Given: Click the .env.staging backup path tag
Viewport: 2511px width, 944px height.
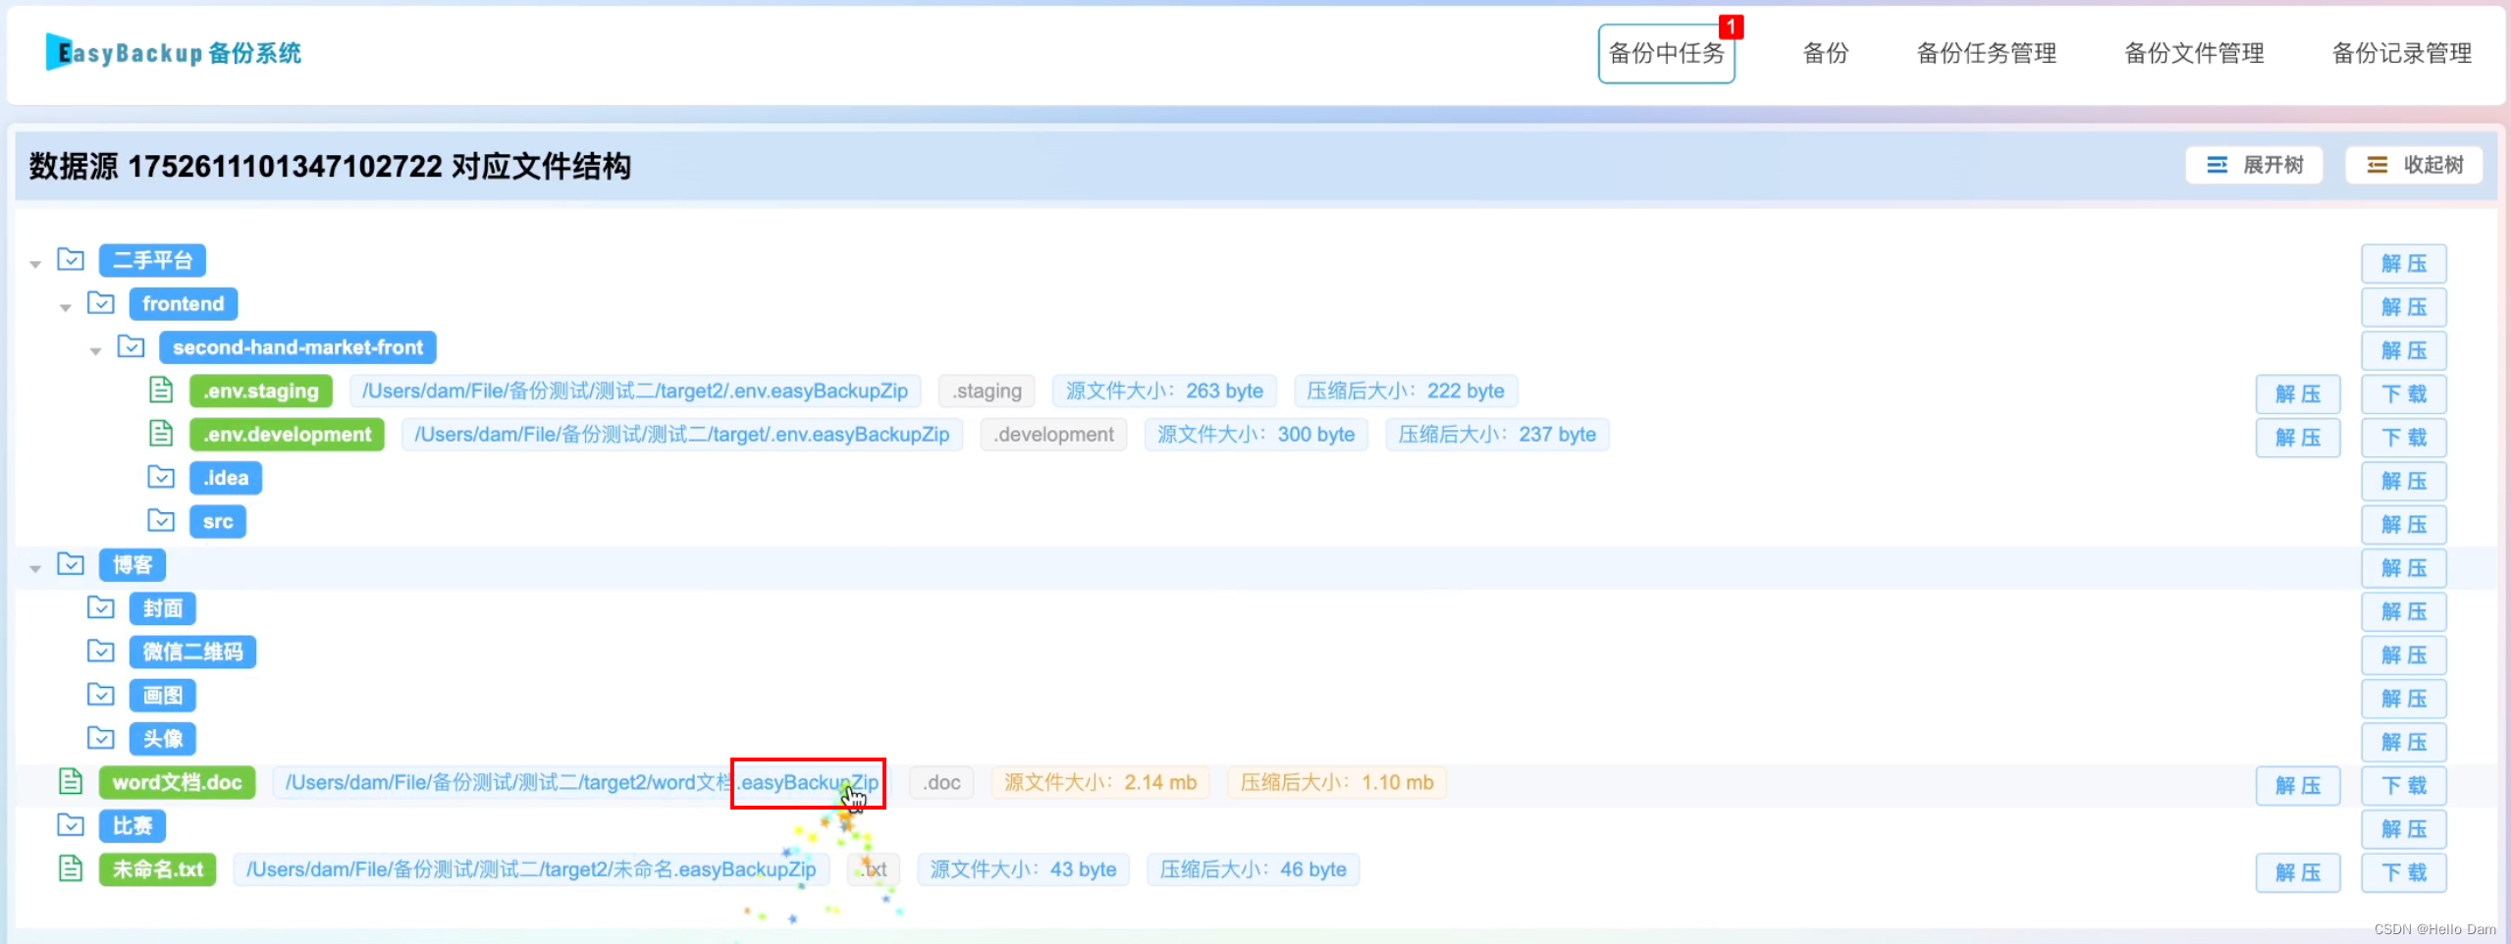Looking at the screenshot, I should point(635,392).
